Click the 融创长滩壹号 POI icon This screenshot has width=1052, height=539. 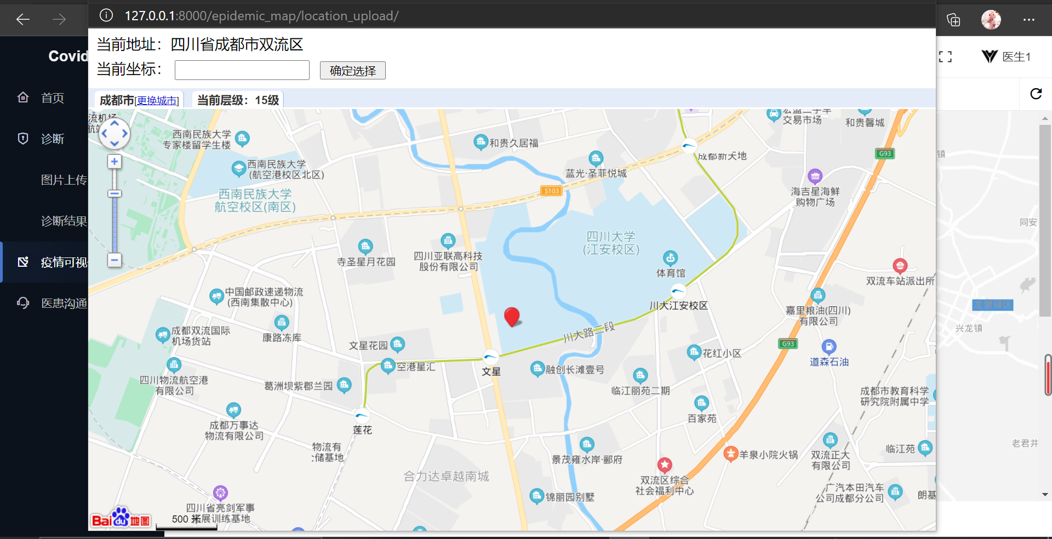coord(537,369)
